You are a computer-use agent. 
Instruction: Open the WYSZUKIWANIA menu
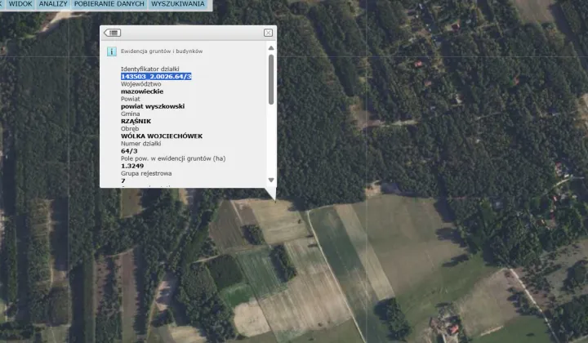point(178,4)
